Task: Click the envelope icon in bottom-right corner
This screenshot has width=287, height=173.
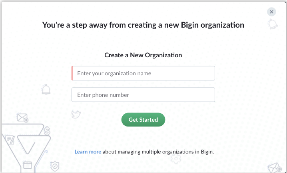Action: pyautogui.click(x=274, y=167)
